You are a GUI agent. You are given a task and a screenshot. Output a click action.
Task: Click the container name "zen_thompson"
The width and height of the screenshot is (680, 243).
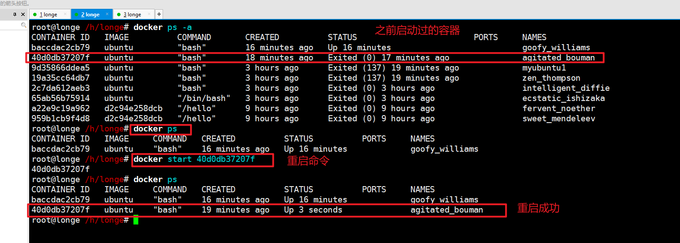[551, 78]
